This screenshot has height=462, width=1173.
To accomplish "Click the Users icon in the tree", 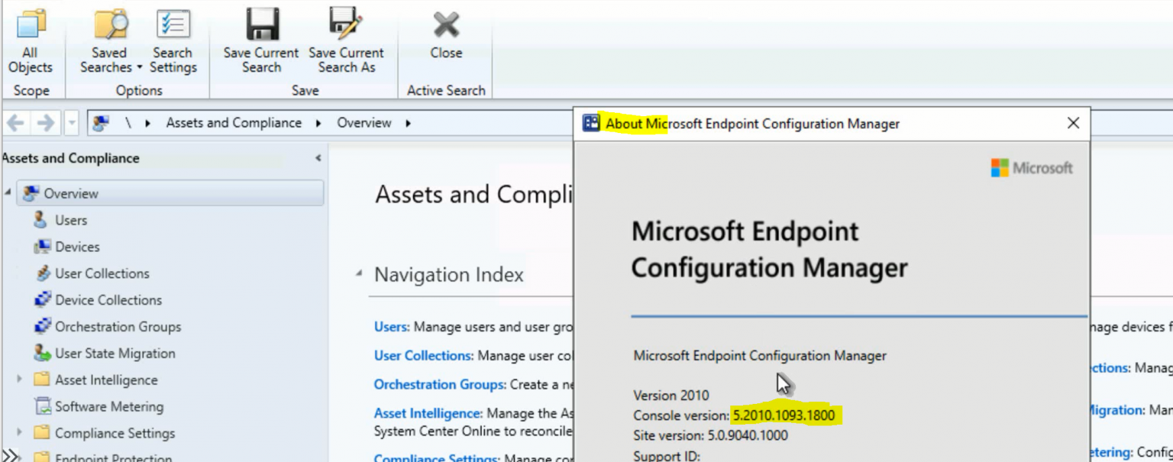I will pos(41,220).
